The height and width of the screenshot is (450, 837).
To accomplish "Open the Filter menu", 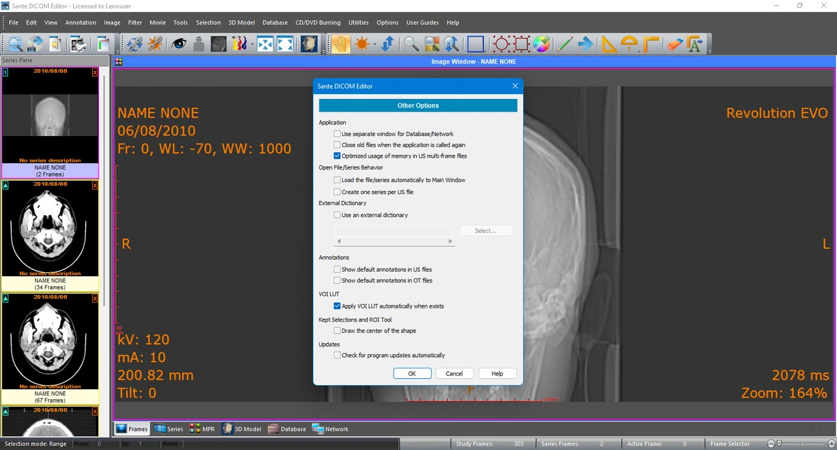I will (x=135, y=22).
